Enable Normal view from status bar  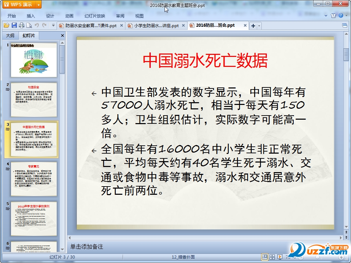coord(264,257)
